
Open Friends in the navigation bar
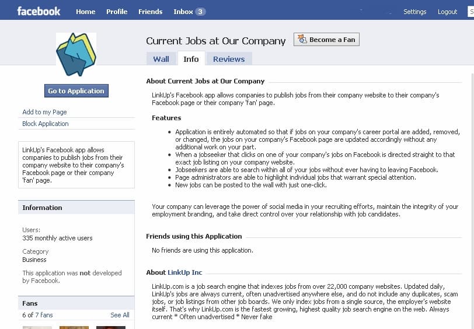pyautogui.click(x=150, y=12)
